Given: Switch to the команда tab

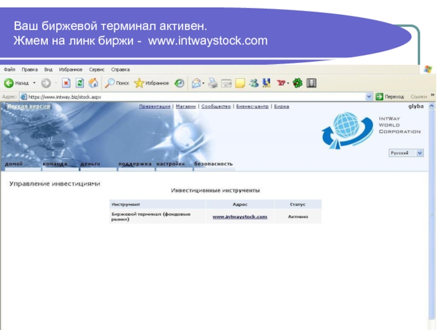Looking at the screenshot, I should coord(55,164).
